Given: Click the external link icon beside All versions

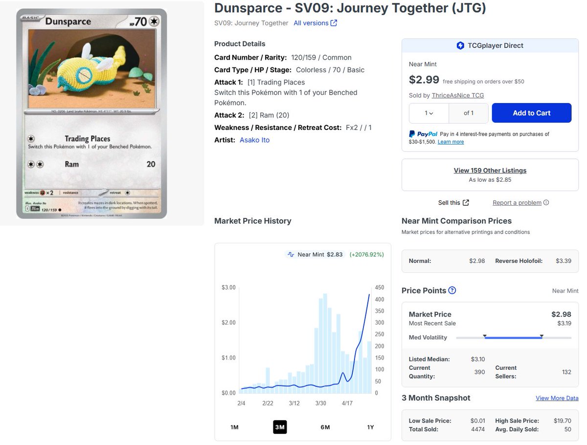Looking at the screenshot, I should [334, 23].
